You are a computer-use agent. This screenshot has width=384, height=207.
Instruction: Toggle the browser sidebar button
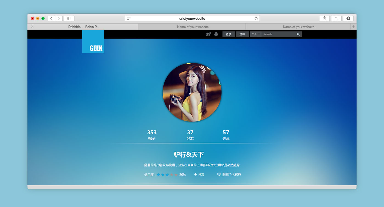point(69,18)
